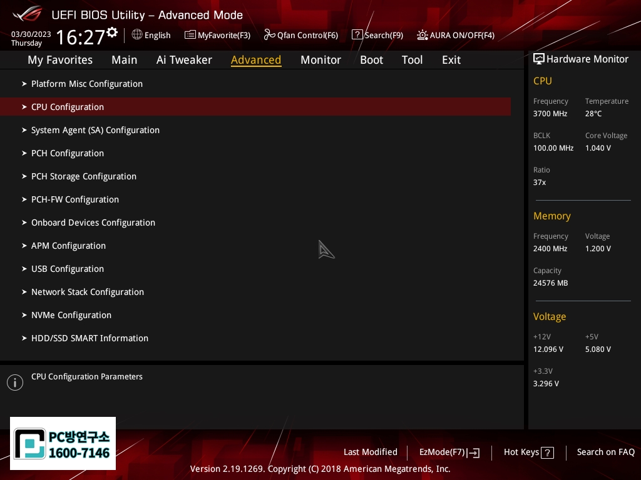The width and height of the screenshot is (641, 480).
Task: Open MyFavorite list icon
Action: [190, 35]
